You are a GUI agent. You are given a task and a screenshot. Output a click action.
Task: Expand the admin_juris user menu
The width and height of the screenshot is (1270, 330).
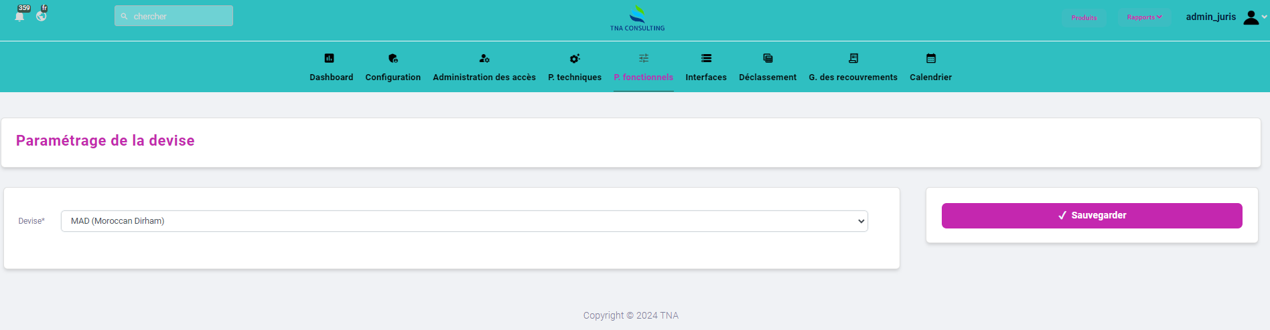point(1263,17)
